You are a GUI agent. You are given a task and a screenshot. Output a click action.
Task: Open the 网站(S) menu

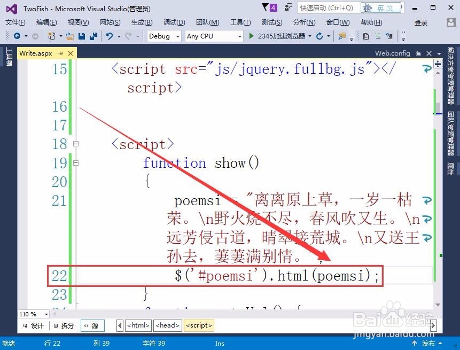pyautogui.click(x=110, y=22)
